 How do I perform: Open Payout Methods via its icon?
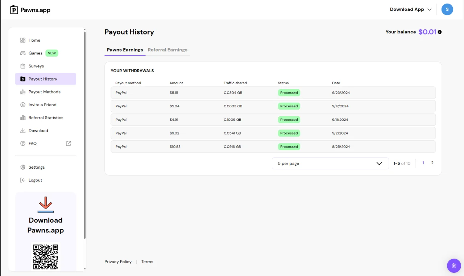23,92
